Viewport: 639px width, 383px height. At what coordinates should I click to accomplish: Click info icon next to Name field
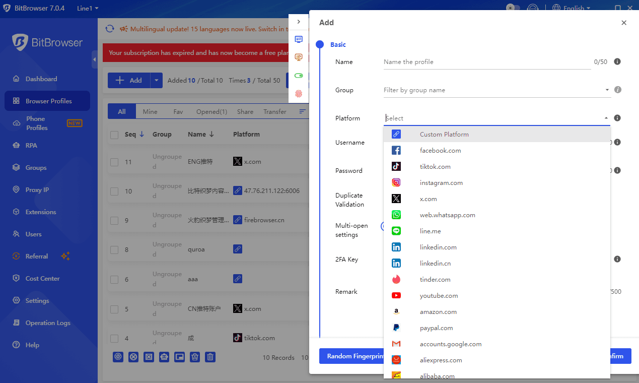[617, 61]
